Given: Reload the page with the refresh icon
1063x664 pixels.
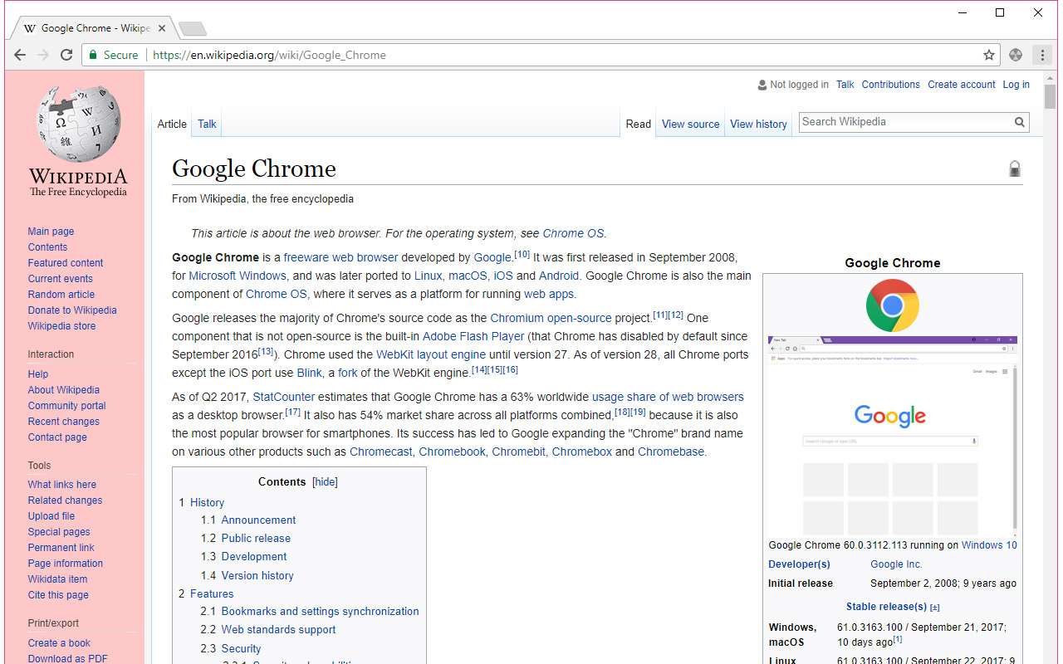Looking at the screenshot, I should tap(66, 55).
